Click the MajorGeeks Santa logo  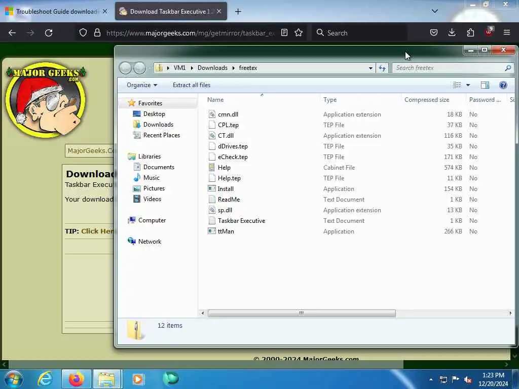click(x=46, y=99)
